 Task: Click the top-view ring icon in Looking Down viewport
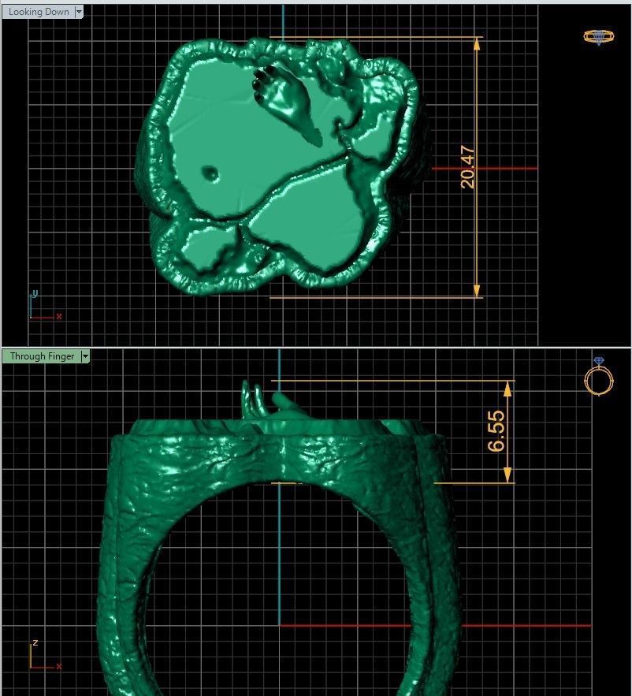599,37
